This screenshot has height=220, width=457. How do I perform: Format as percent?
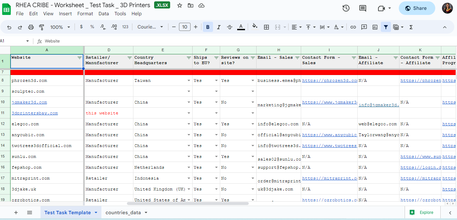point(92,27)
